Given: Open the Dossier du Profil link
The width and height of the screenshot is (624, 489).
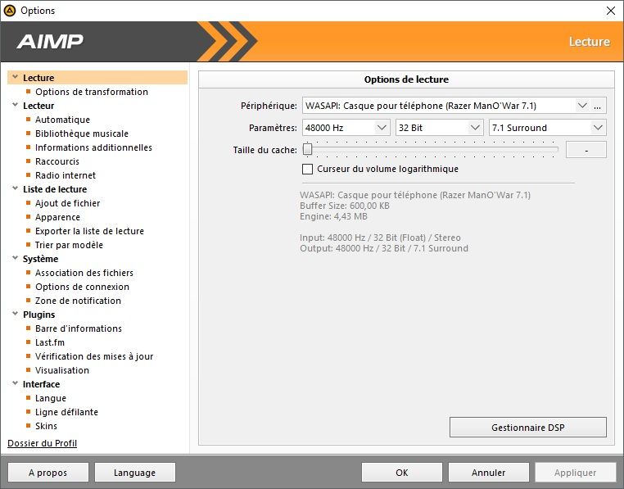Looking at the screenshot, I should pos(43,443).
